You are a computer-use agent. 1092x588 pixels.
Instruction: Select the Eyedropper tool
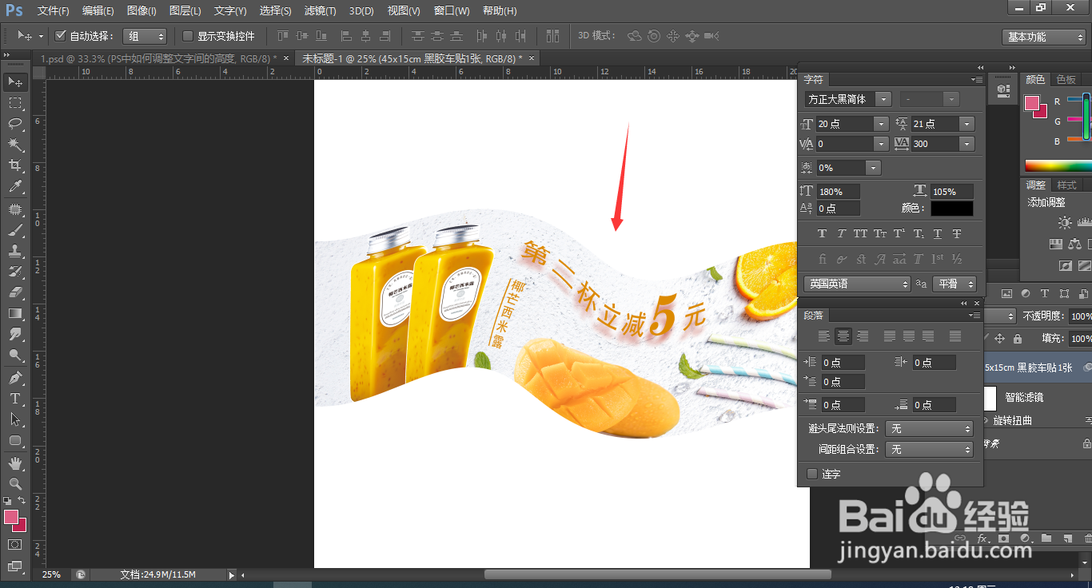(x=14, y=186)
